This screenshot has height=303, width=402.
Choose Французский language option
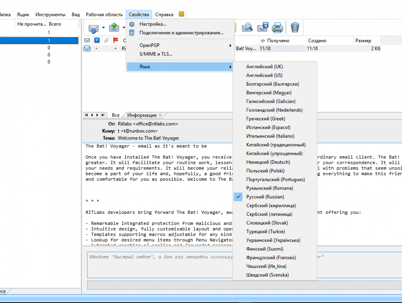[275, 258]
